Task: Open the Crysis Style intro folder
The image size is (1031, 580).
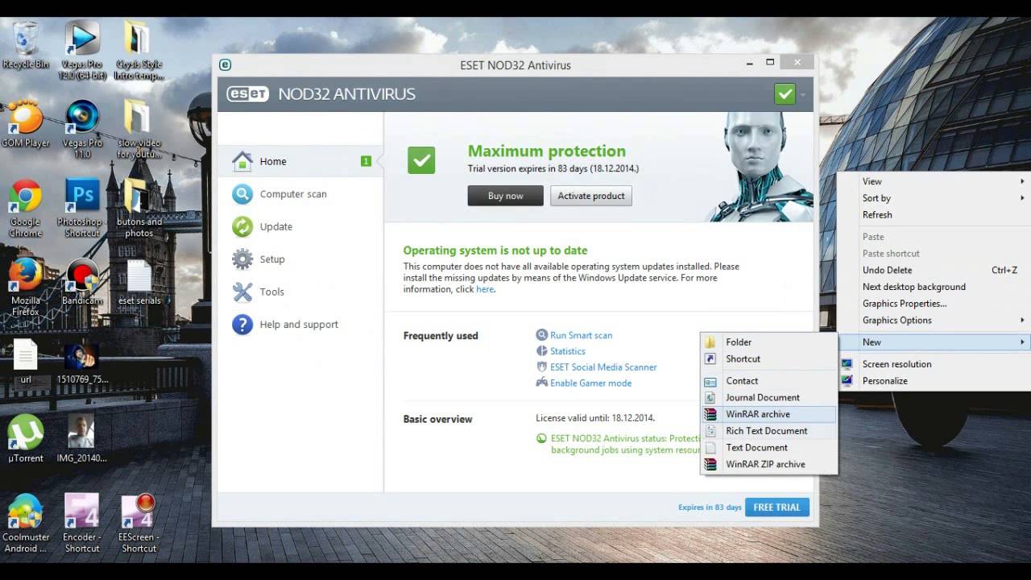Action: tap(139, 50)
